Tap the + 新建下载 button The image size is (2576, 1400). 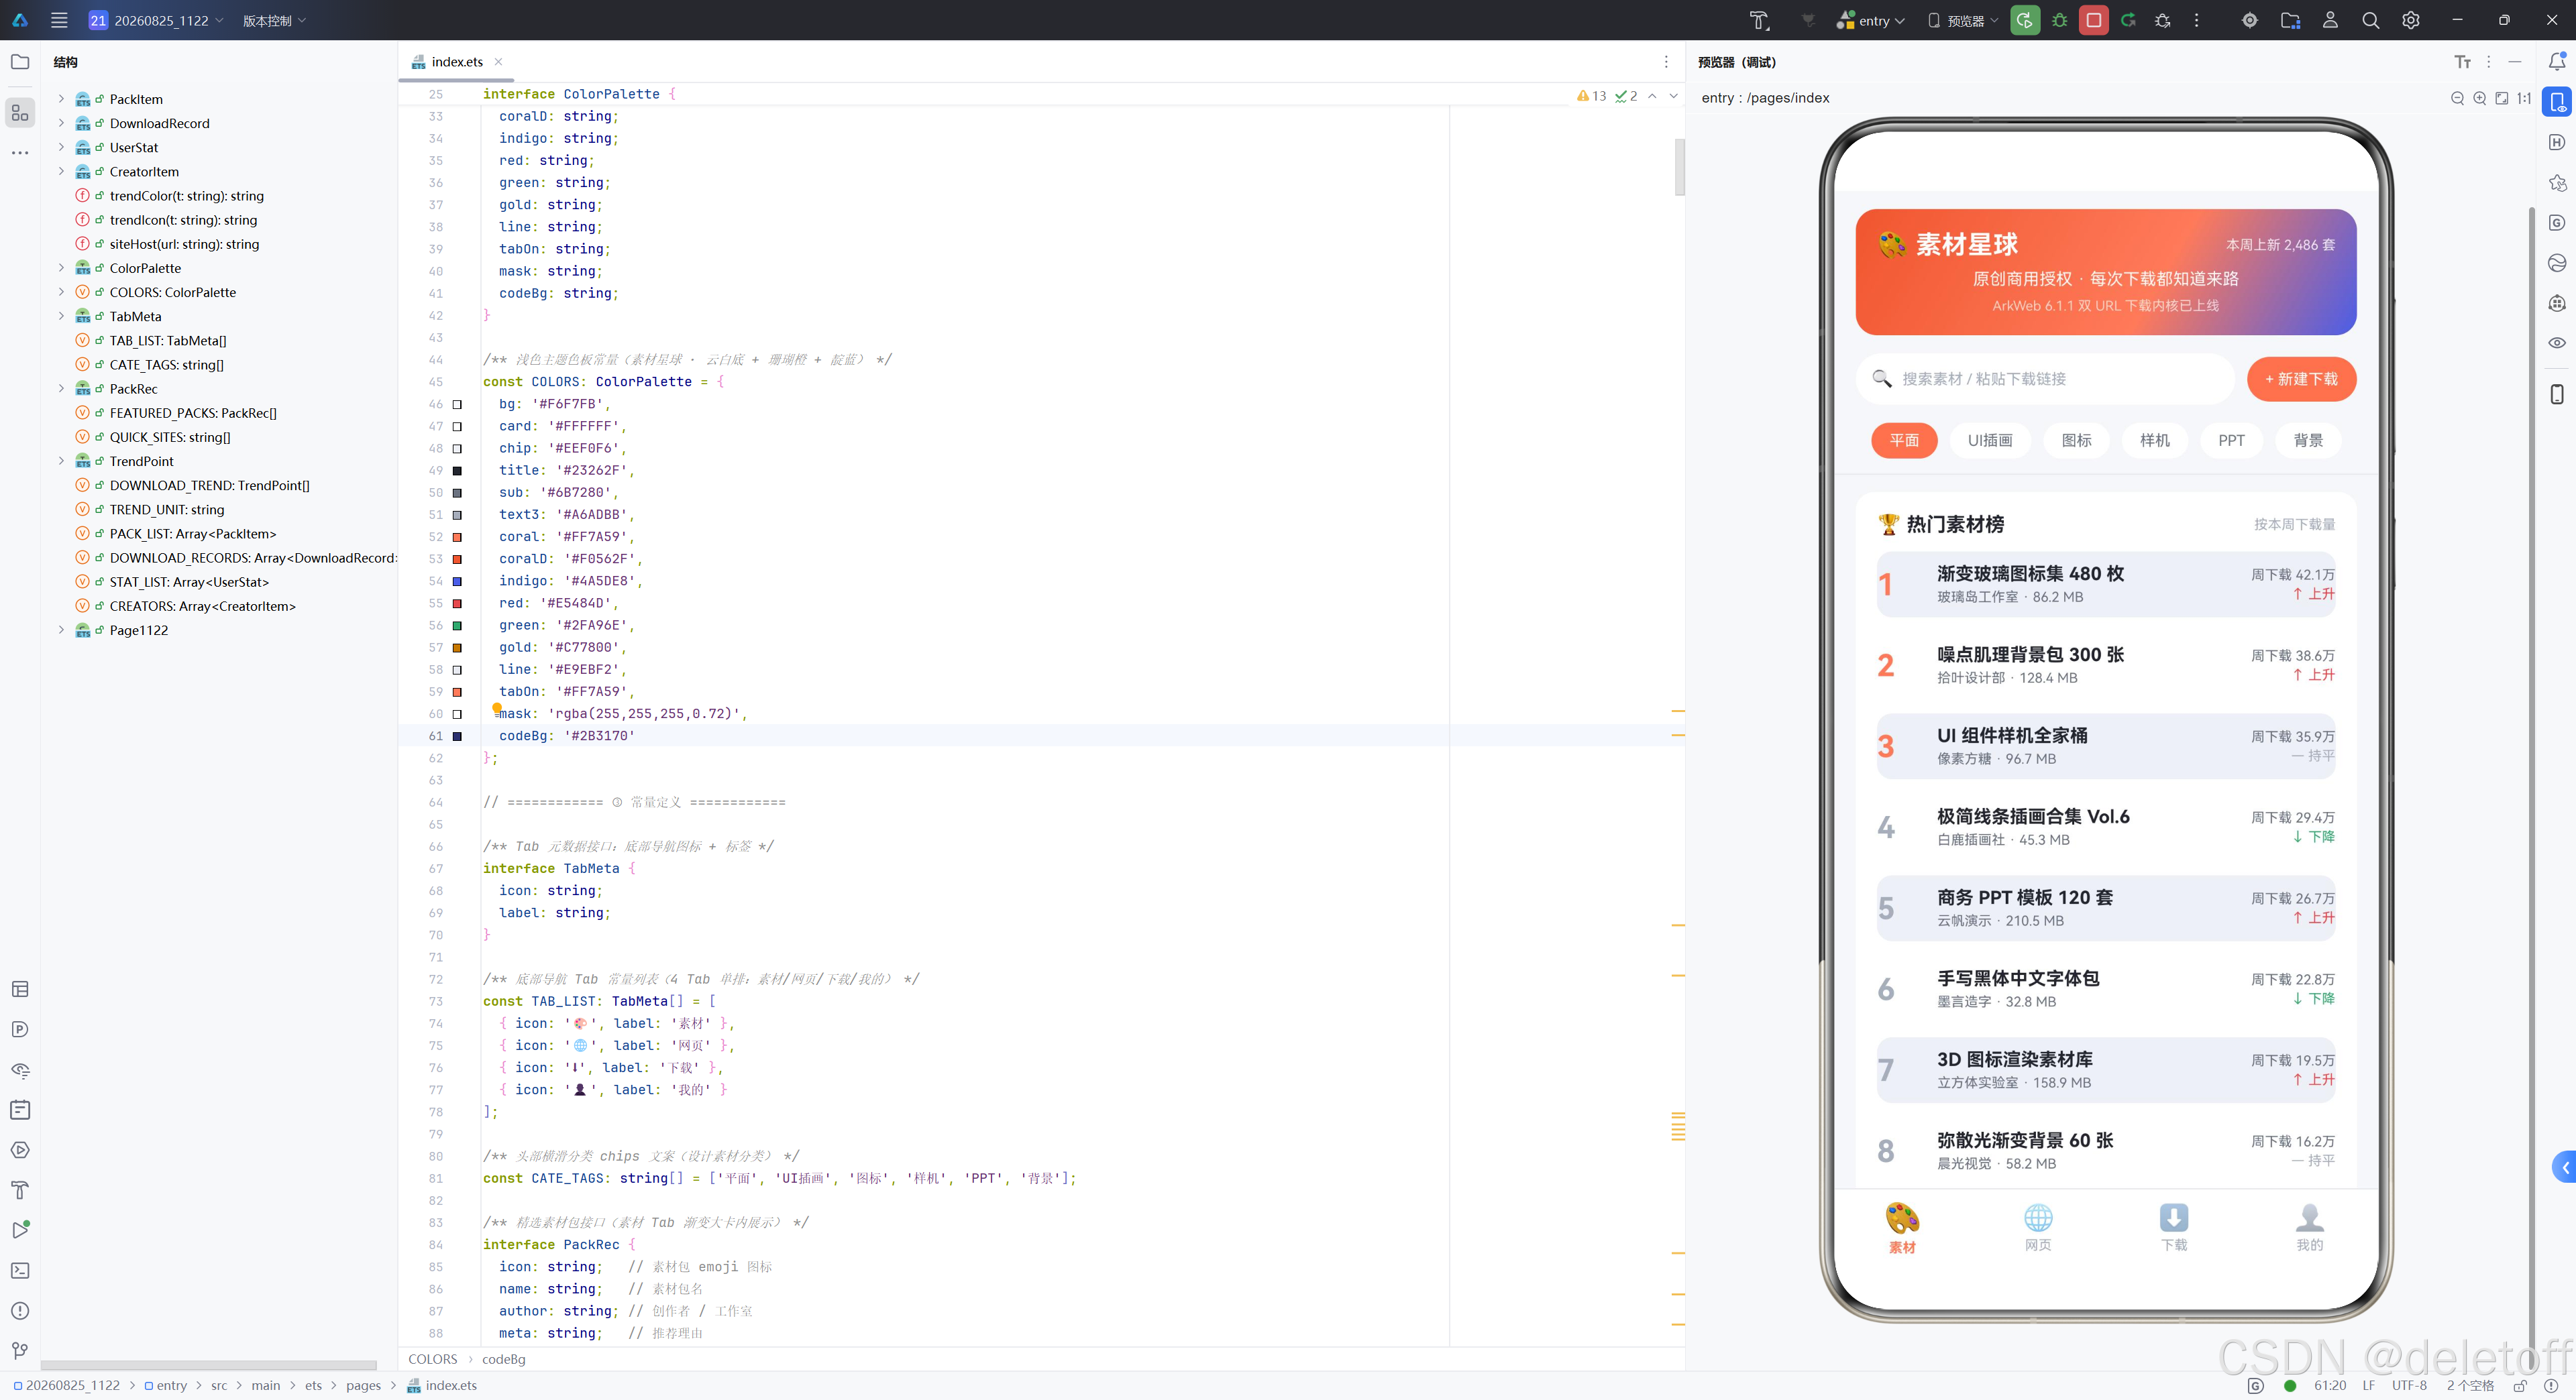pyautogui.click(x=2301, y=379)
